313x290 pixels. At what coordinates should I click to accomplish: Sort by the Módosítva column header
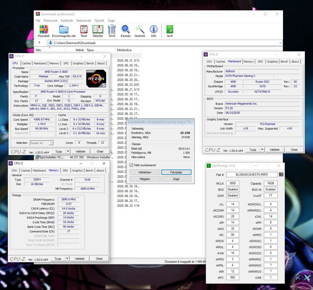tap(128, 50)
